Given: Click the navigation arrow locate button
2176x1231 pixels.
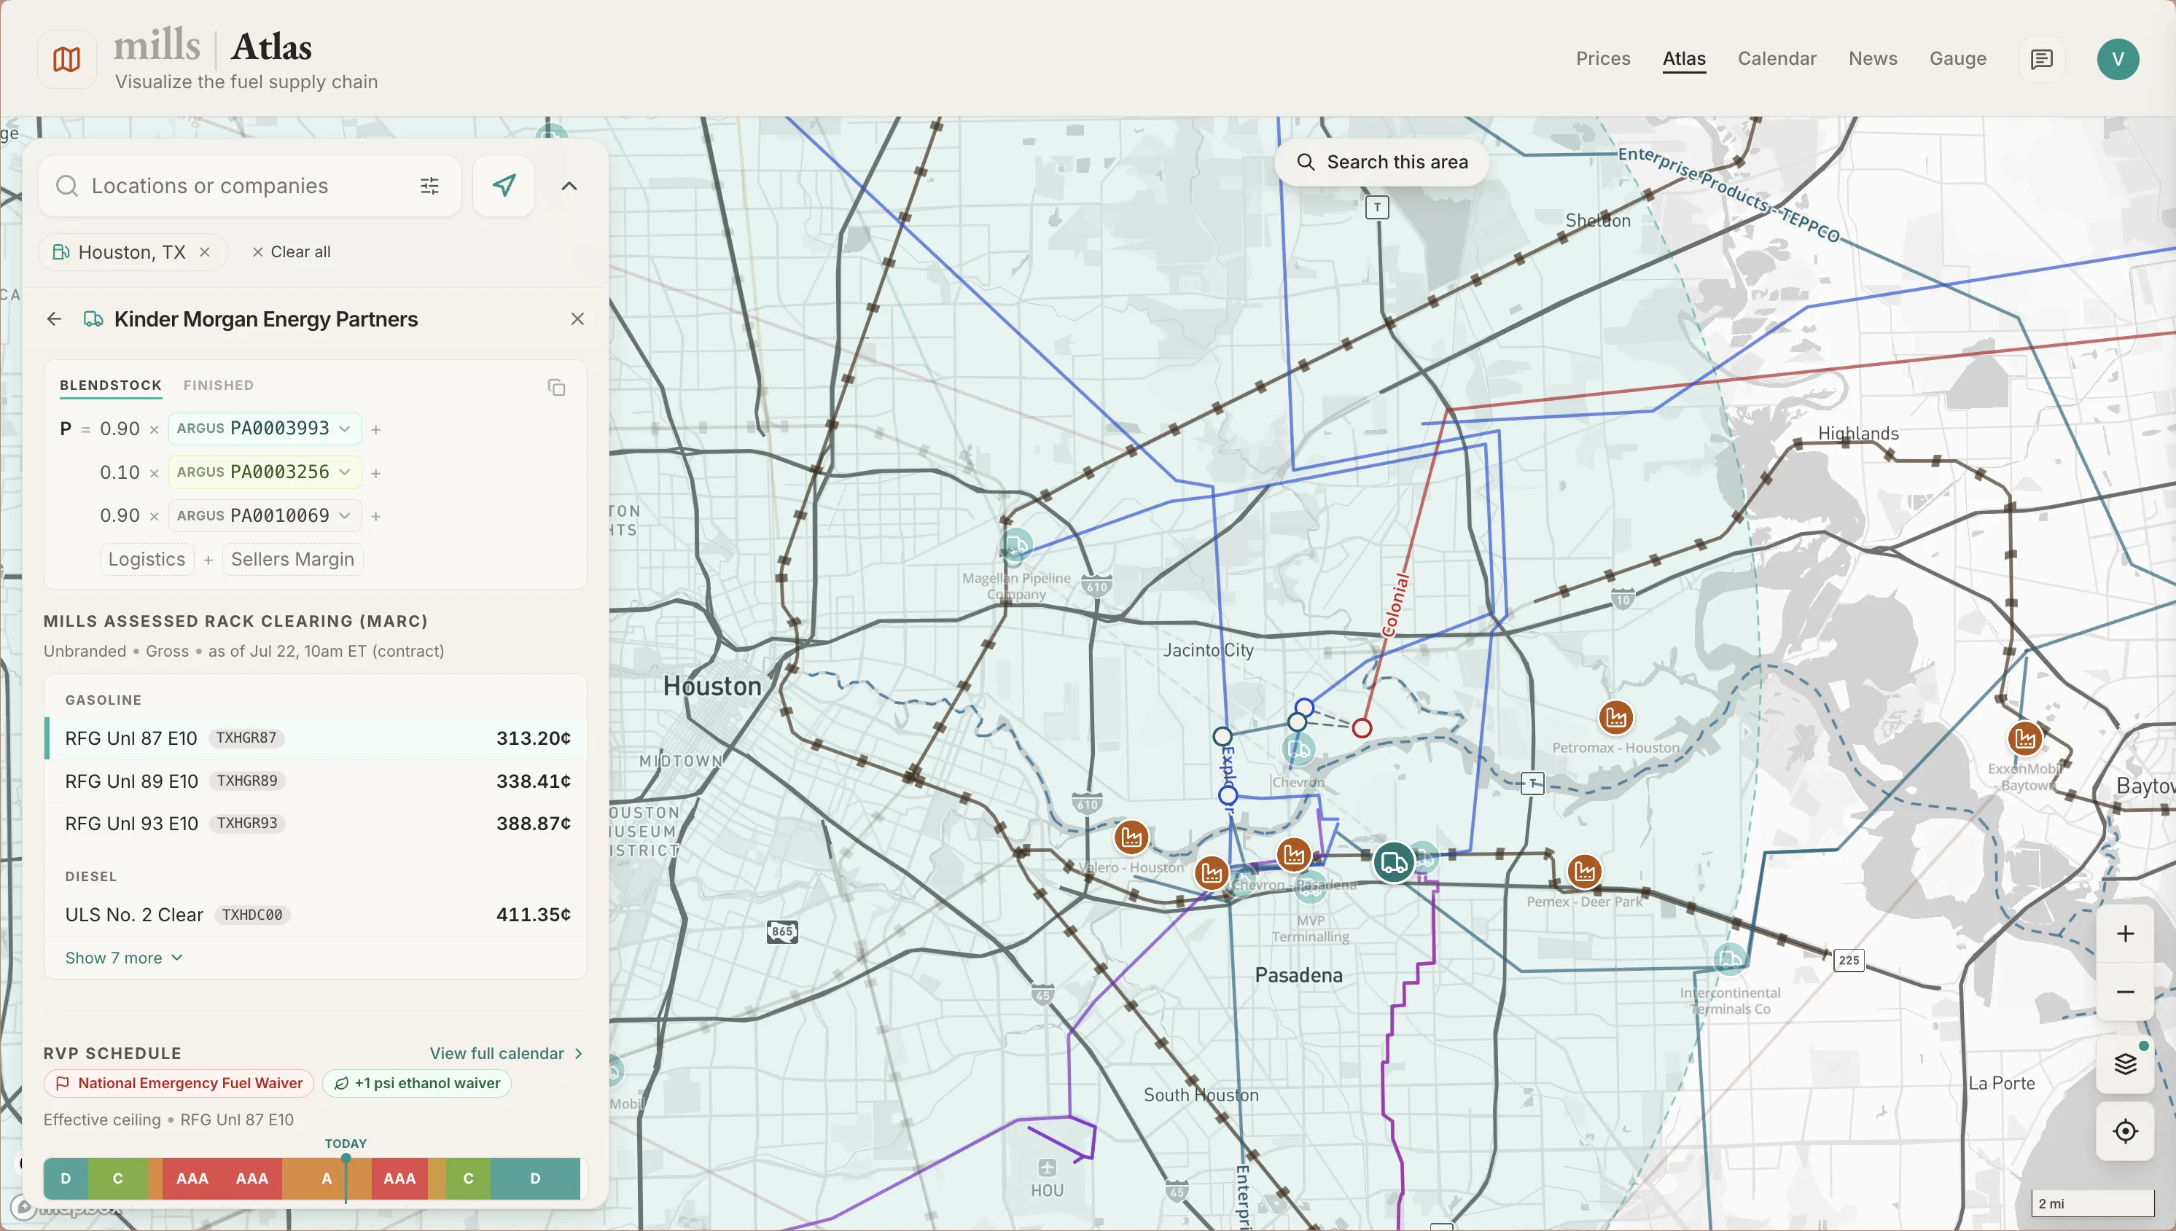Looking at the screenshot, I should (504, 186).
